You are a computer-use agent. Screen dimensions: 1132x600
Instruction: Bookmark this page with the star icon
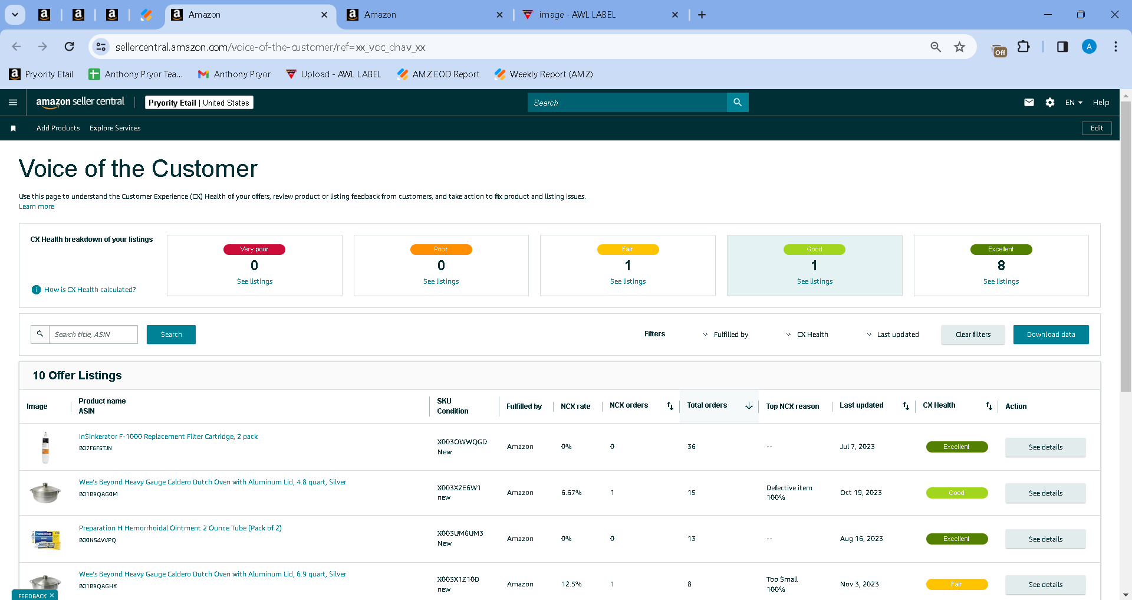click(960, 47)
